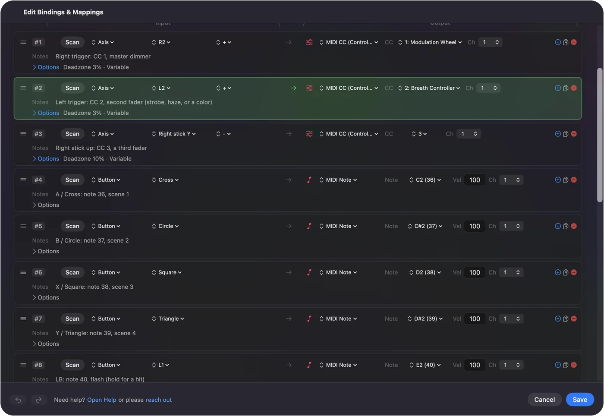Click the undo arrow in the footer
This screenshot has height=416, width=604.
[x=18, y=400]
